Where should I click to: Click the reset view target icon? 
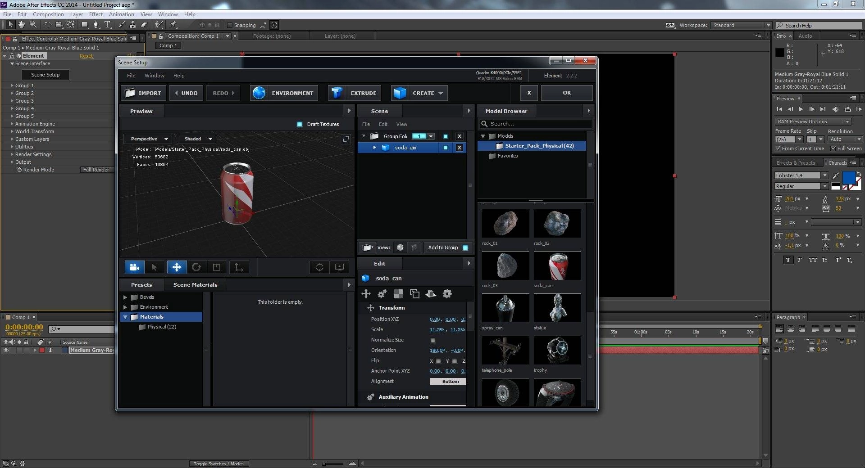[319, 267]
